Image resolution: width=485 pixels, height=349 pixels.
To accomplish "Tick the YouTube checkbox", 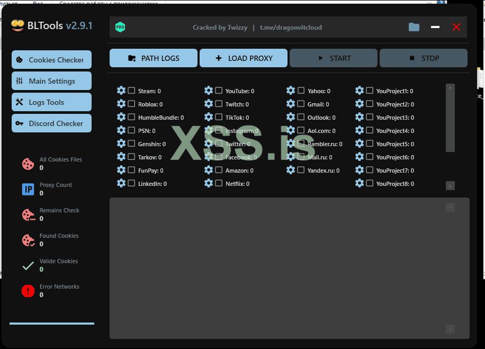I will tap(219, 91).
